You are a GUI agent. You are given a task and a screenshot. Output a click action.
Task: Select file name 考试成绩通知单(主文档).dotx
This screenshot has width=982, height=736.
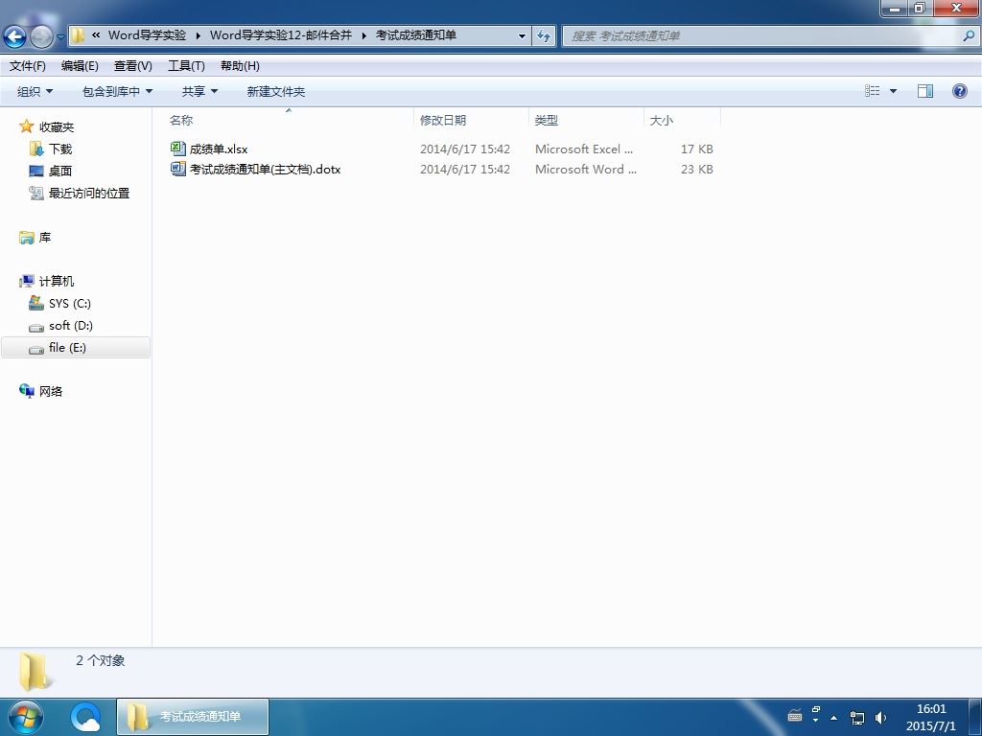pyautogui.click(x=265, y=169)
